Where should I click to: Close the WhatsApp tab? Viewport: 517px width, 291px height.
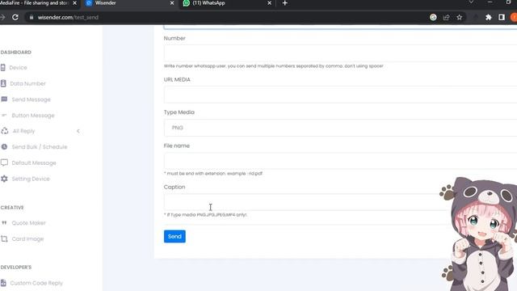click(x=269, y=3)
